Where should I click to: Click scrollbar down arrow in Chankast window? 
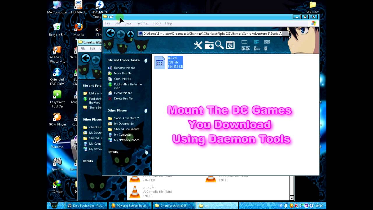(292, 198)
